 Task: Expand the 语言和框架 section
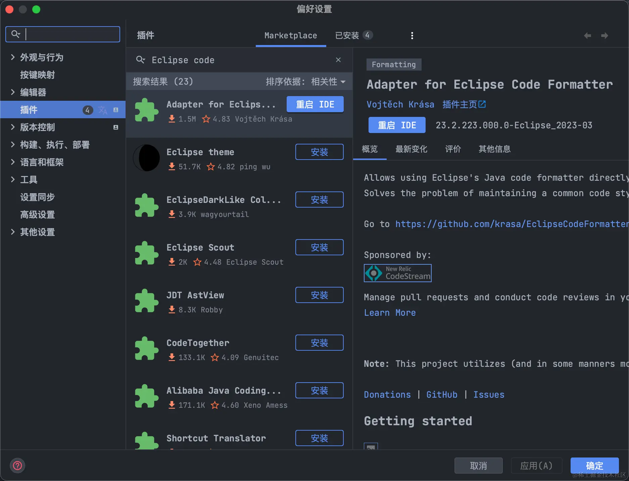point(13,162)
